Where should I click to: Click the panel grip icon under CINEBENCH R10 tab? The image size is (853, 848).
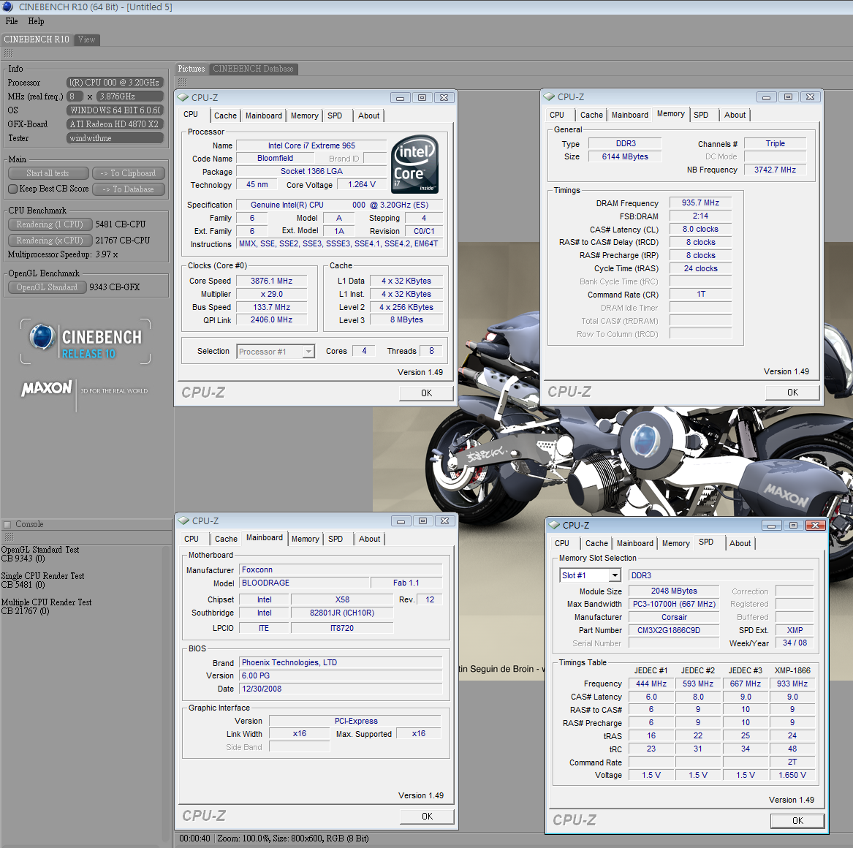click(8, 53)
